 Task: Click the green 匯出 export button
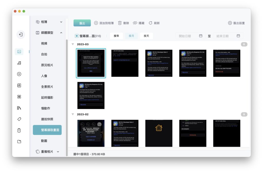click(x=82, y=23)
